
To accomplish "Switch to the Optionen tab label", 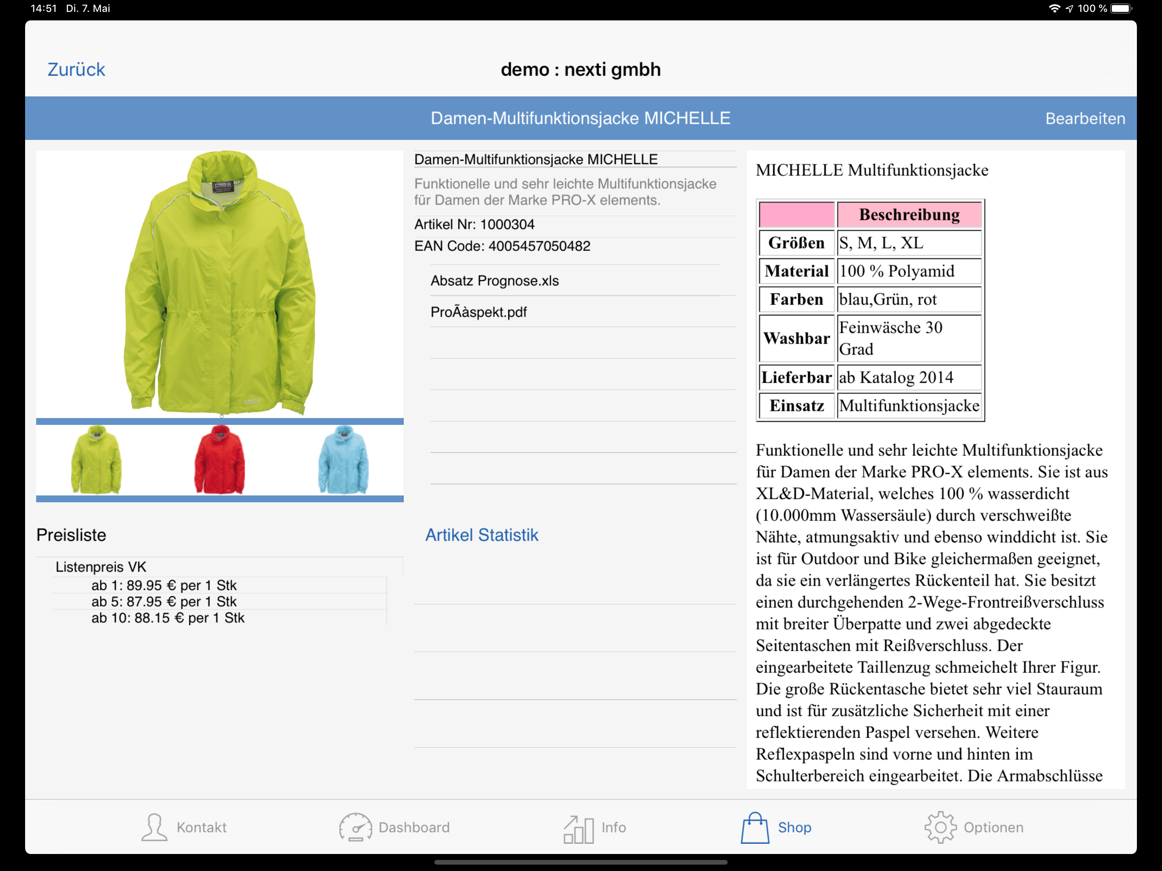I will [994, 827].
